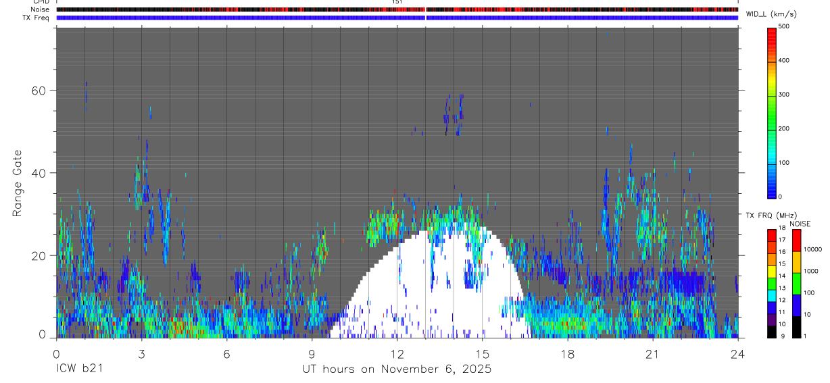Click the 'ICW b21' radar label
The height and width of the screenshot is (383, 830).
(80, 369)
